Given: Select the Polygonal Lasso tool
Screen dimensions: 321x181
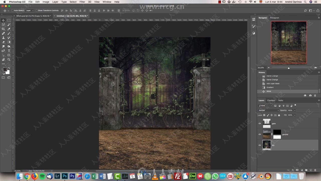Looking at the screenshot, I should coord(3,25).
